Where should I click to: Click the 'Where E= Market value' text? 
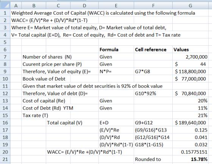(89, 28)
